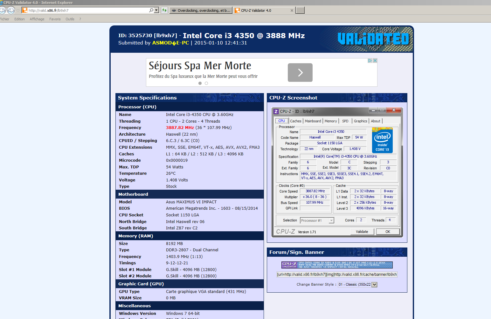Click the banner BBCode URL text field
The height and width of the screenshot is (319, 491).
tap(337, 275)
